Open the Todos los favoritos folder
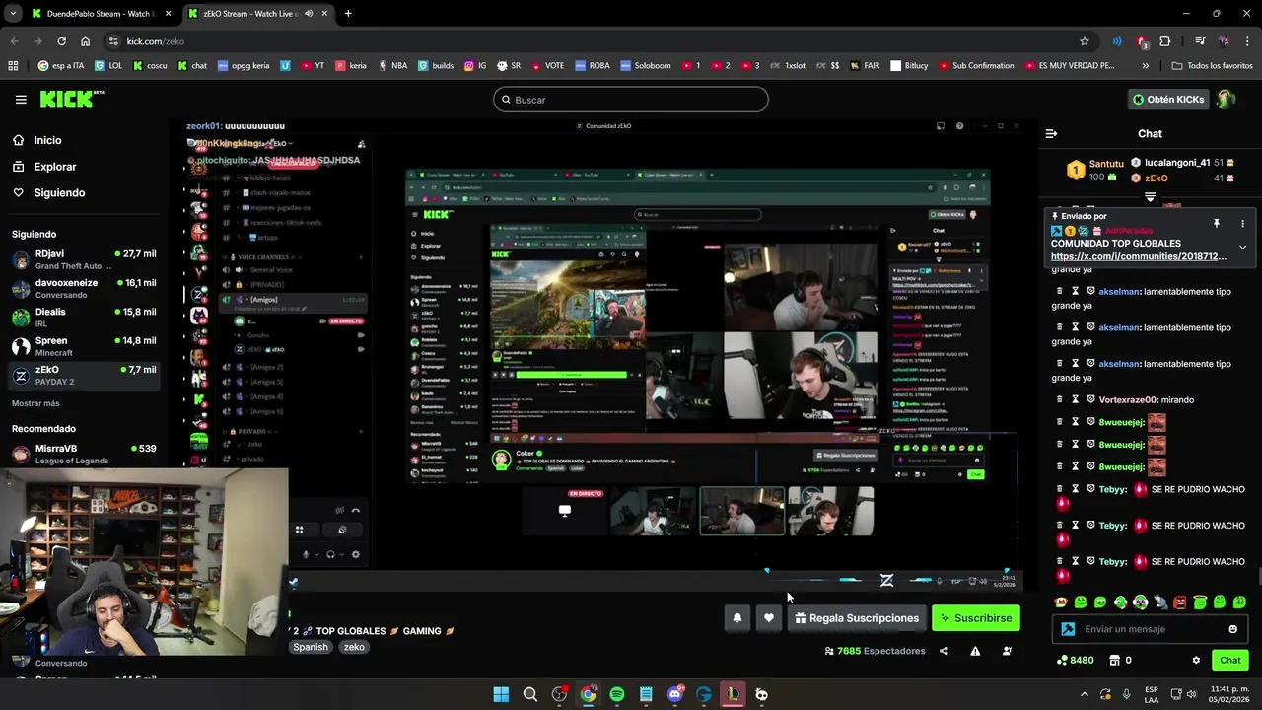Screen dimensions: 1262x710 pyautogui.click(x=1213, y=66)
